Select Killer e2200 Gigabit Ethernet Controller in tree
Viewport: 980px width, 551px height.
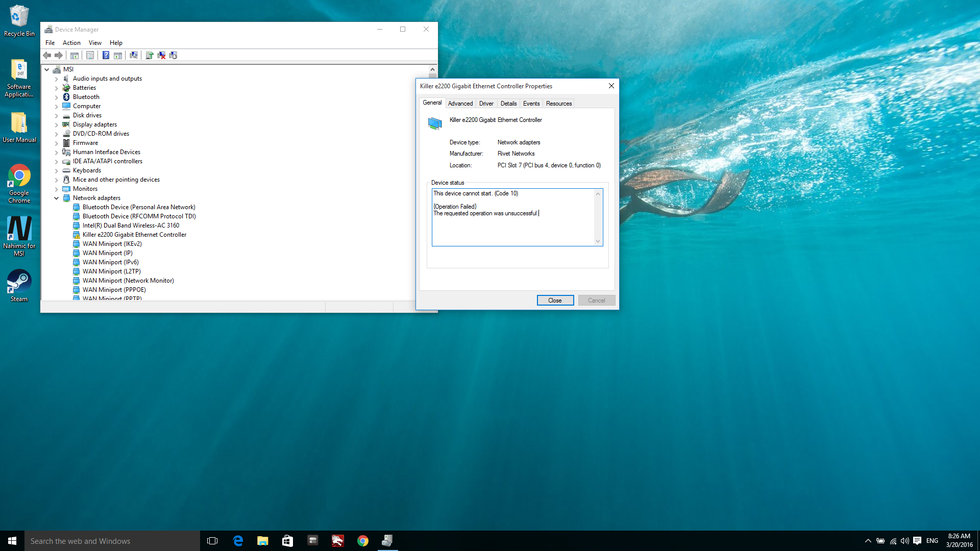134,235
